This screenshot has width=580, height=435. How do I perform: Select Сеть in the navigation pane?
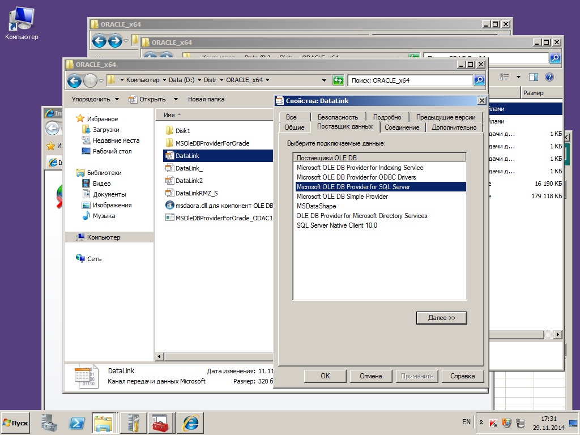89,258
